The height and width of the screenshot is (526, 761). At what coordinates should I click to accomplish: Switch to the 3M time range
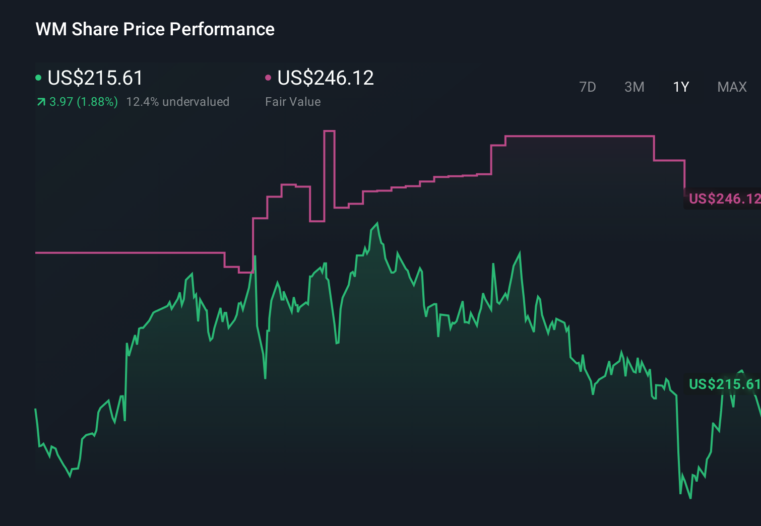pyautogui.click(x=634, y=87)
